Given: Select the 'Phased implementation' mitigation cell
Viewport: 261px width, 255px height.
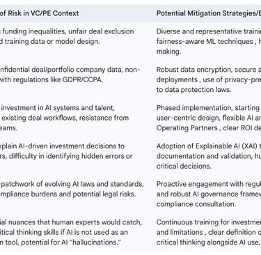Looking at the screenshot, I should pyautogui.click(x=209, y=118).
